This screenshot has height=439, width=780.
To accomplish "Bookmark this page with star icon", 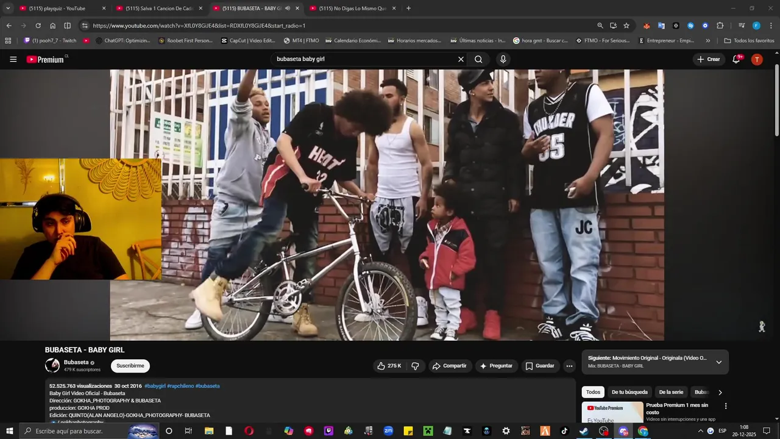I will pyautogui.click(x=626, y=26).
